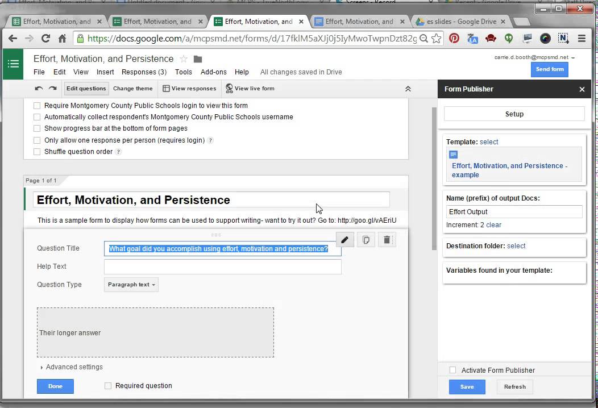Collapse the form settings with the double chevron
Image resolution: width=598 pixels, height=408 pixels.
408,89
